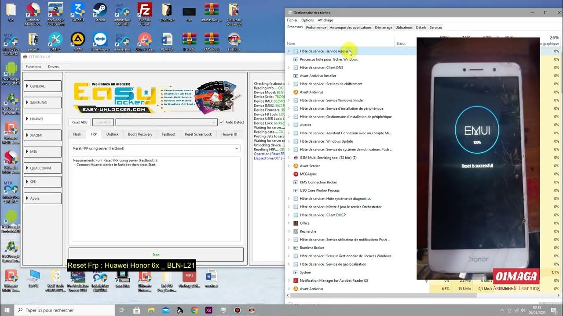Launch FileZilla Client from desktop

point(145,14)
